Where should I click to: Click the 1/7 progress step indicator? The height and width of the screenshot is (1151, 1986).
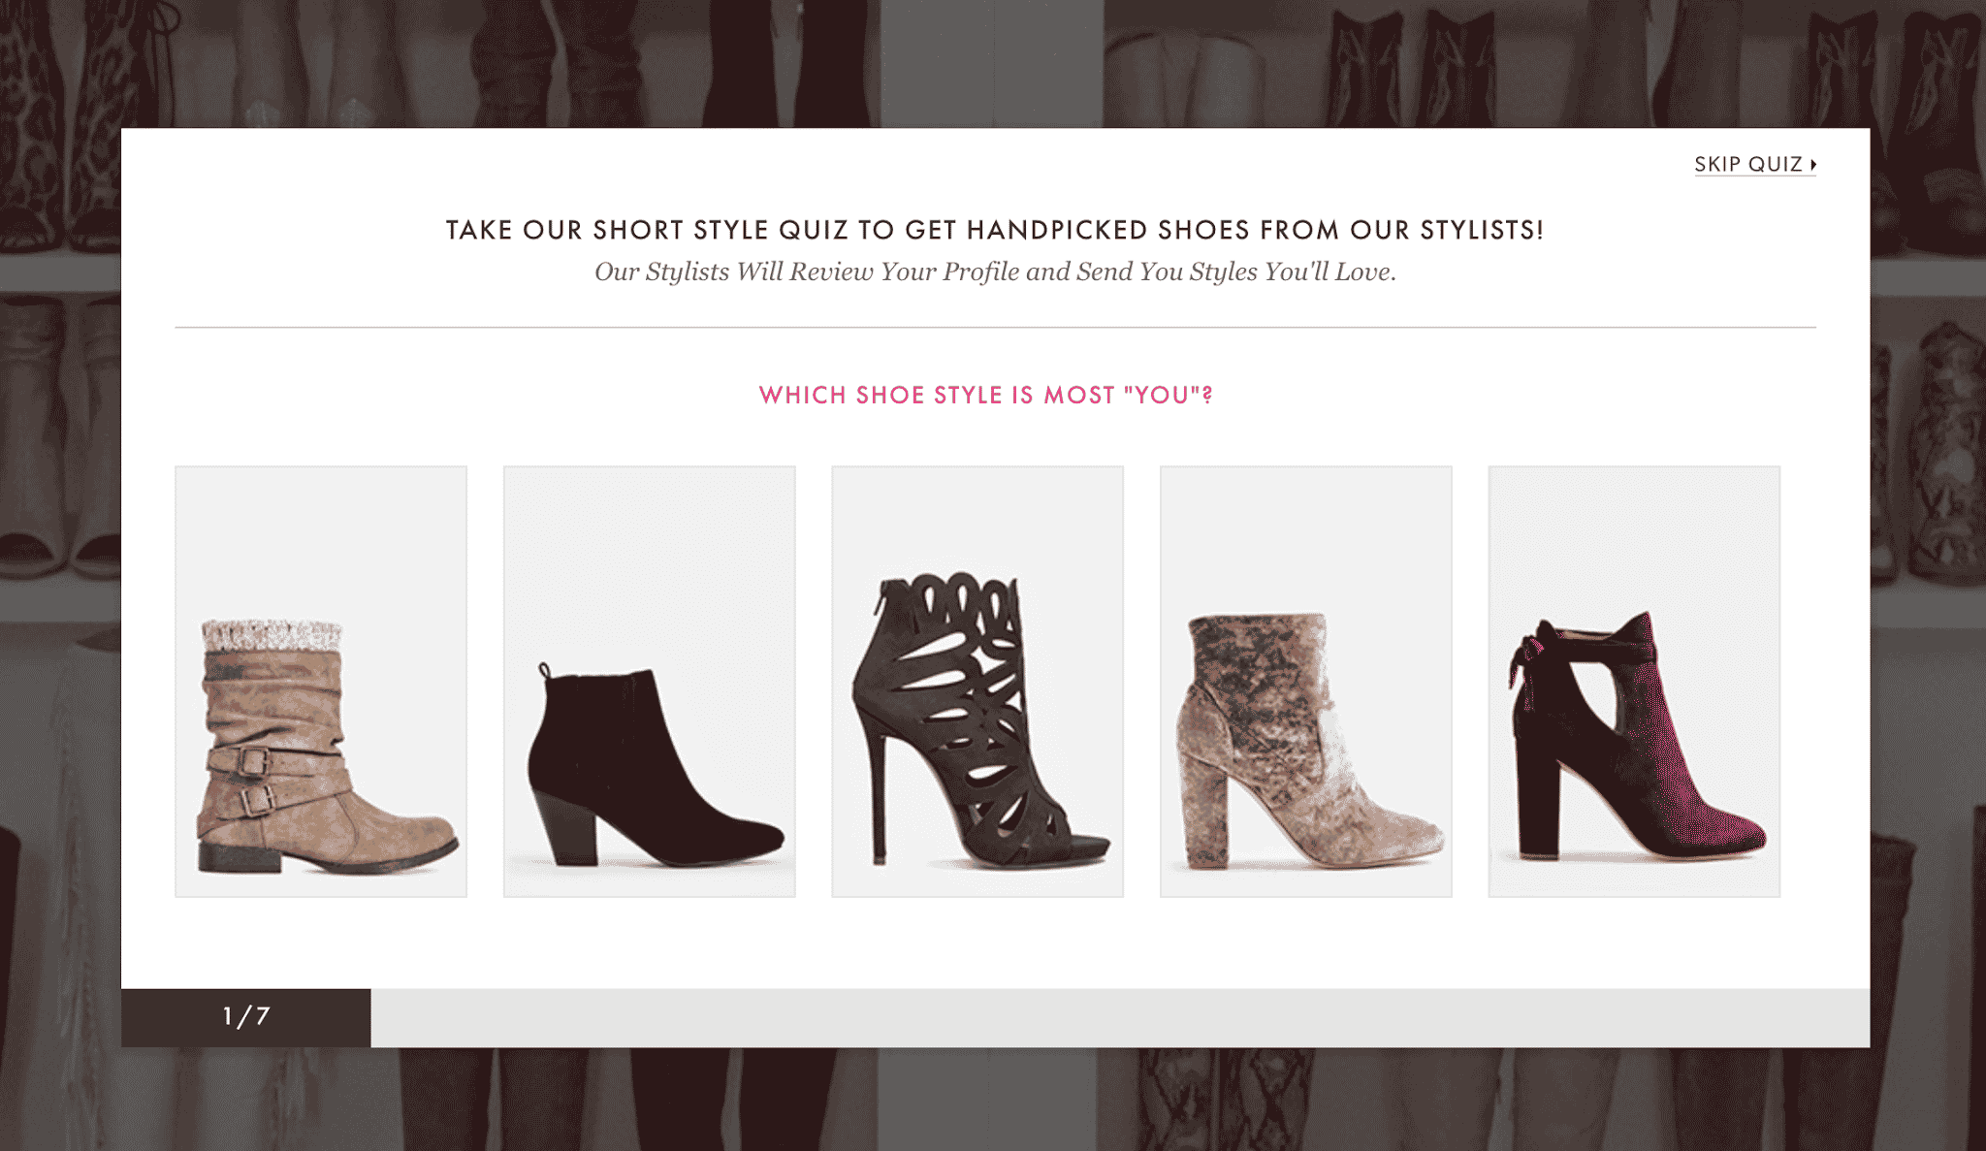tap(245, 1017)
